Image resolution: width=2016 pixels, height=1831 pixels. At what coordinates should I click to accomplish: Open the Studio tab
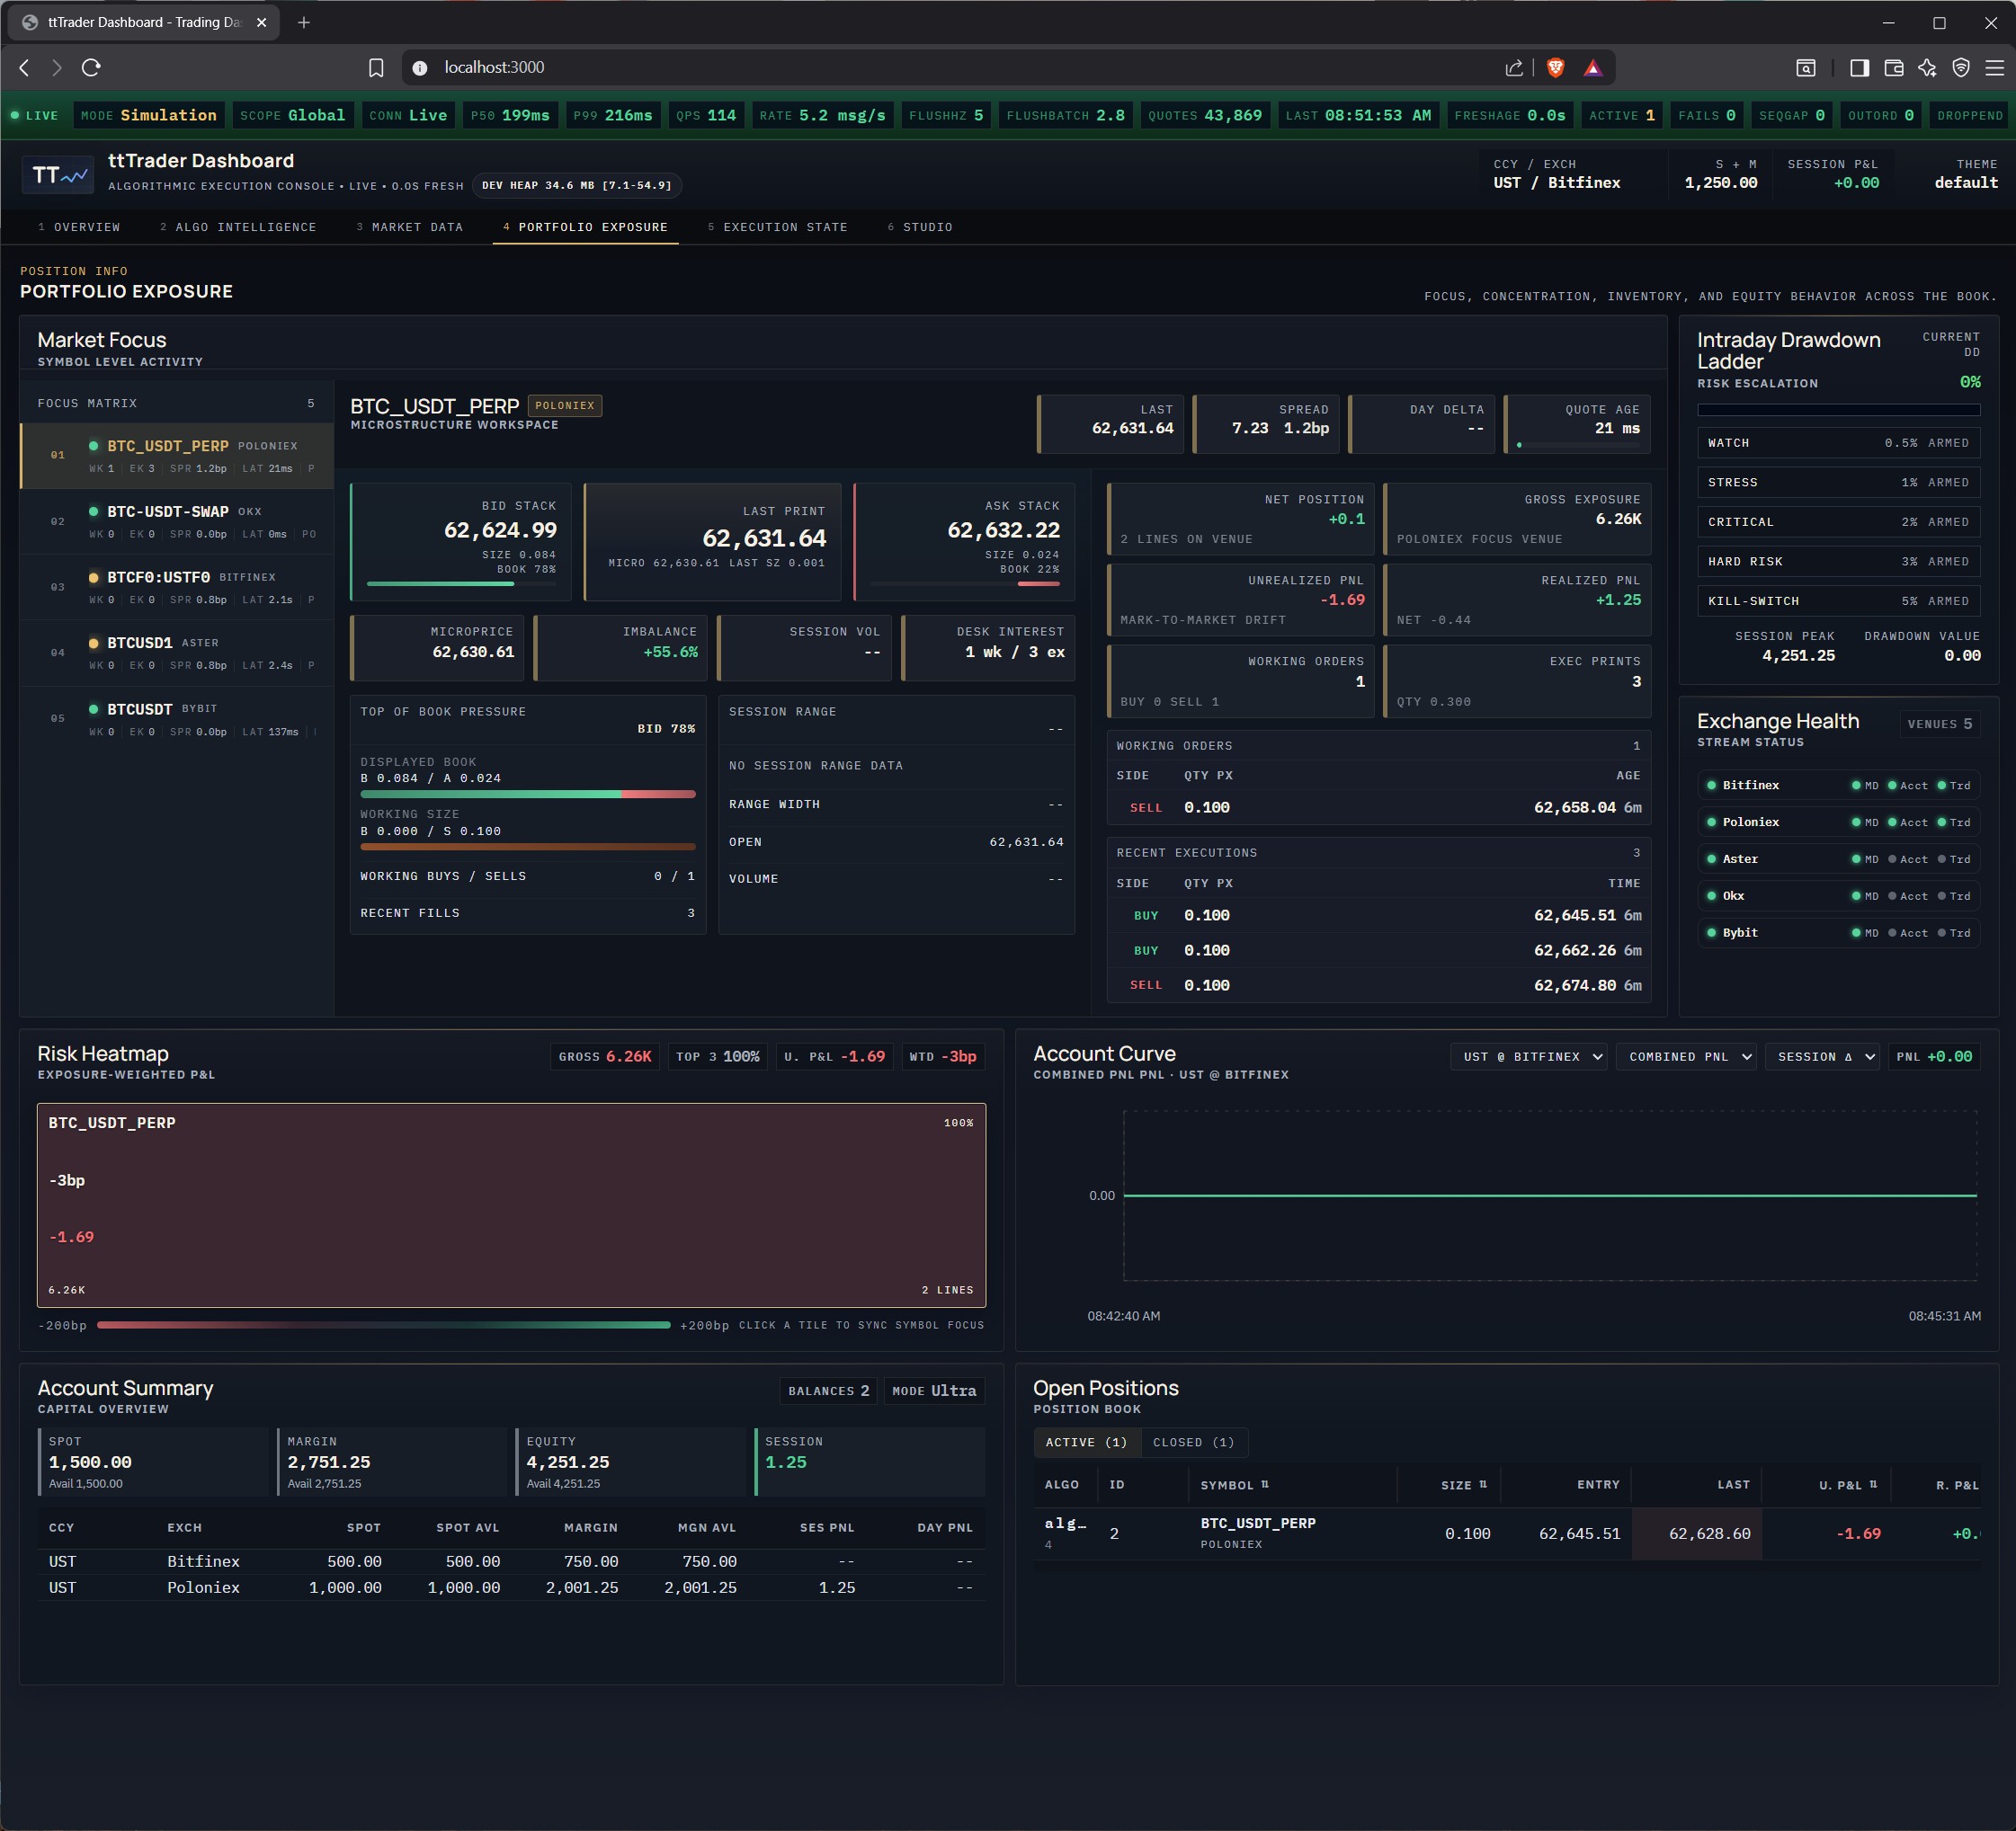pyautogui.click(x=920, y=227)
